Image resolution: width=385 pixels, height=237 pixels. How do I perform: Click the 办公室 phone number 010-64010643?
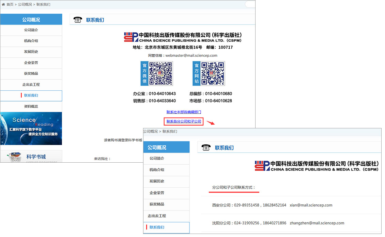pyautogui.click(x=162, y=94)
